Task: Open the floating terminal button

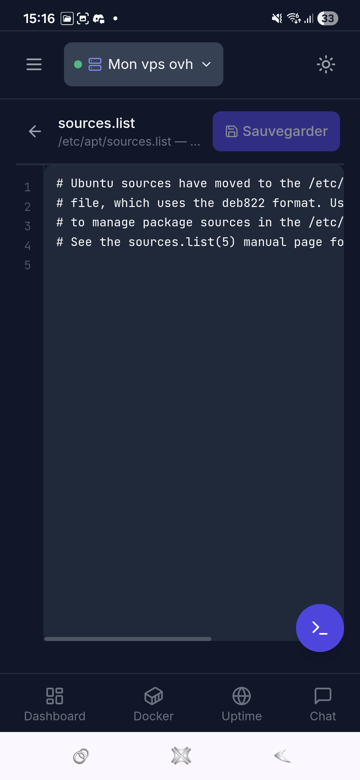Action: (320, 628)
